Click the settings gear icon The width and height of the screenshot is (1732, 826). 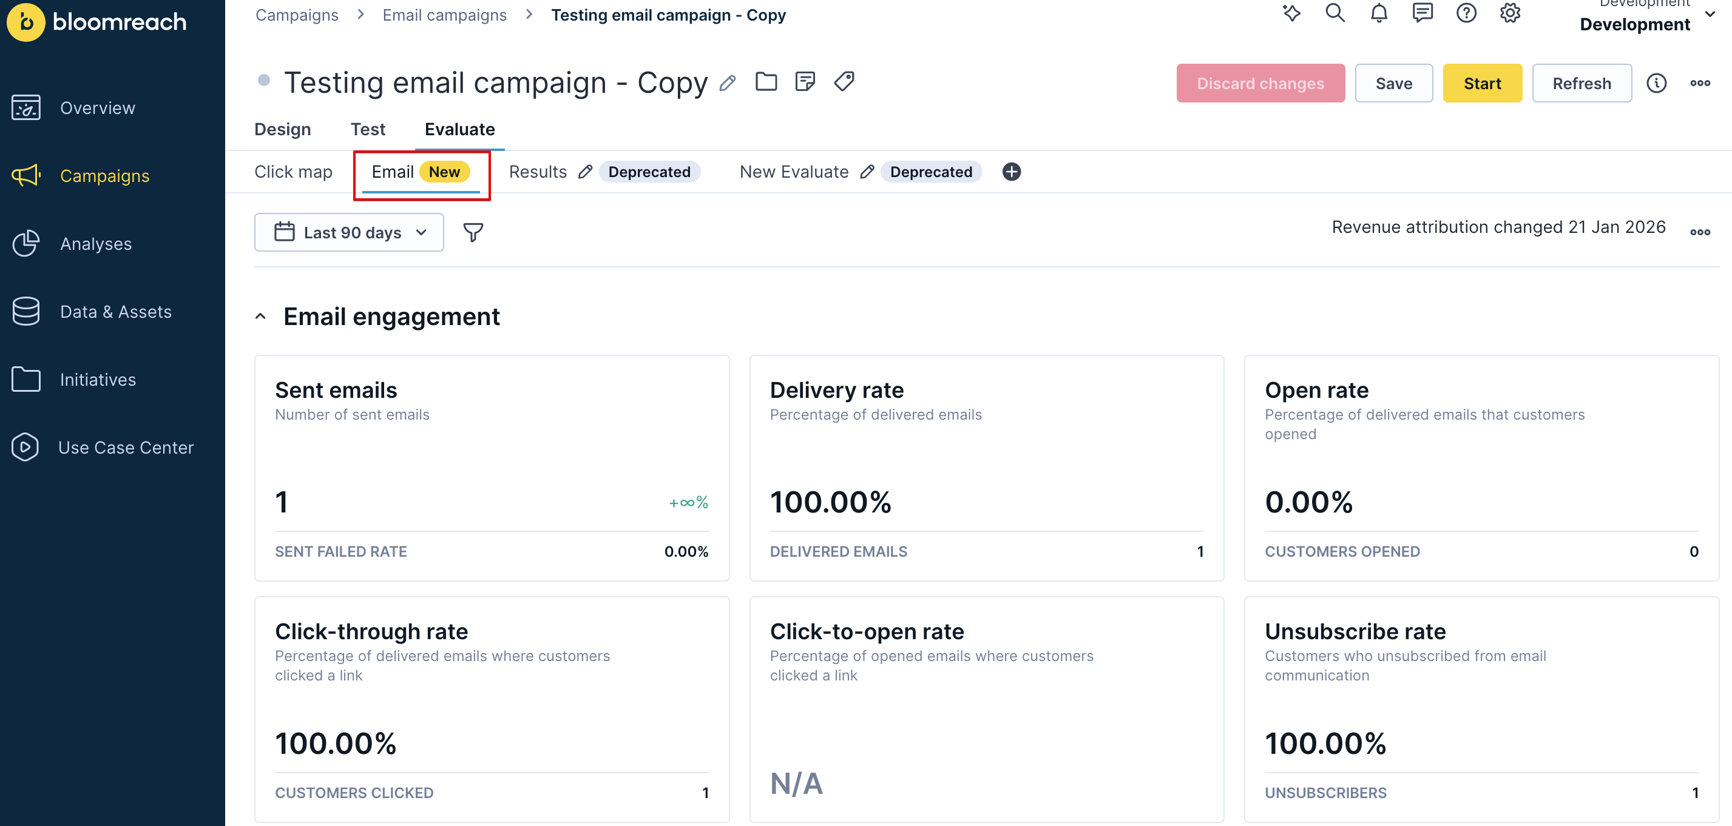1509,13
